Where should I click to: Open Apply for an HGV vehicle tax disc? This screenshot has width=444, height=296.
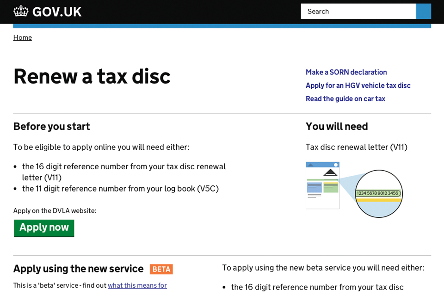coord(358,86)
